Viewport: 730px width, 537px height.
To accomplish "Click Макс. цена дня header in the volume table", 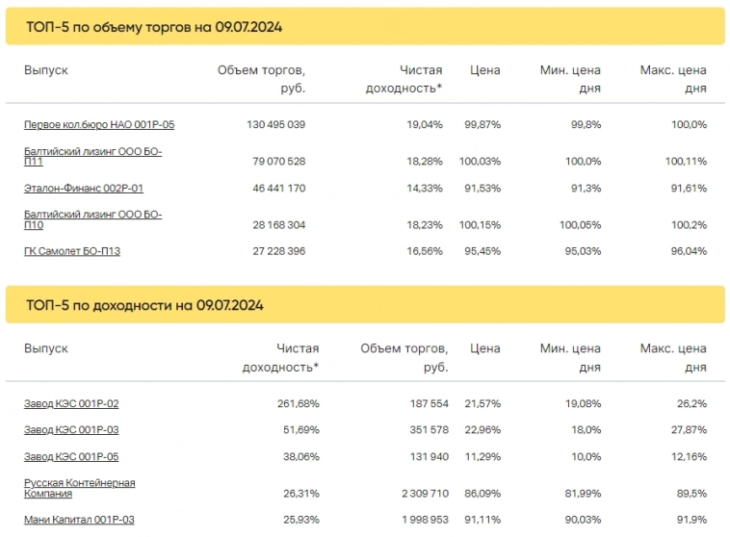I will tap(673, 79).
